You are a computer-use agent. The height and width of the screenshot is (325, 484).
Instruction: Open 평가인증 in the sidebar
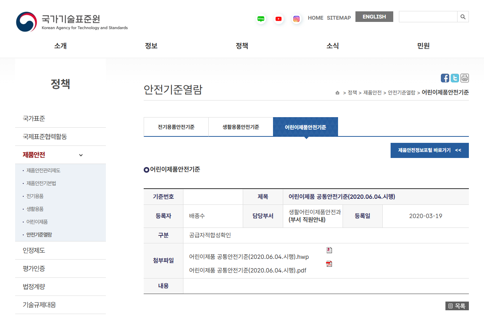(x=60, y=269)
